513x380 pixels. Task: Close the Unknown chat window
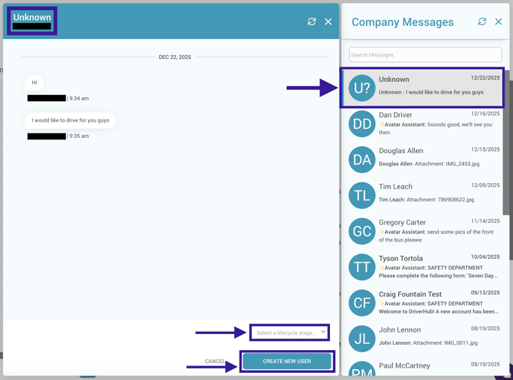click(x=328, y=21)
